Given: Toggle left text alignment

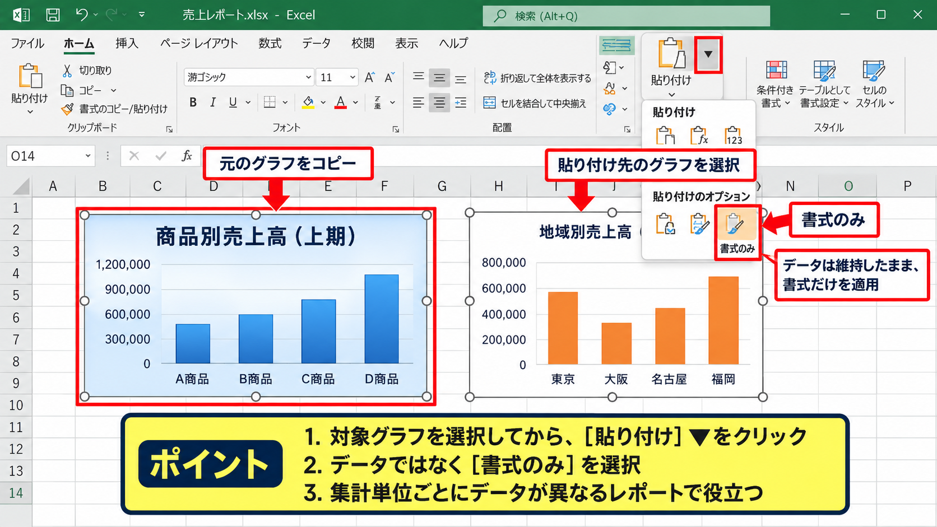Looking at the screenshot, I should point(419,102).
